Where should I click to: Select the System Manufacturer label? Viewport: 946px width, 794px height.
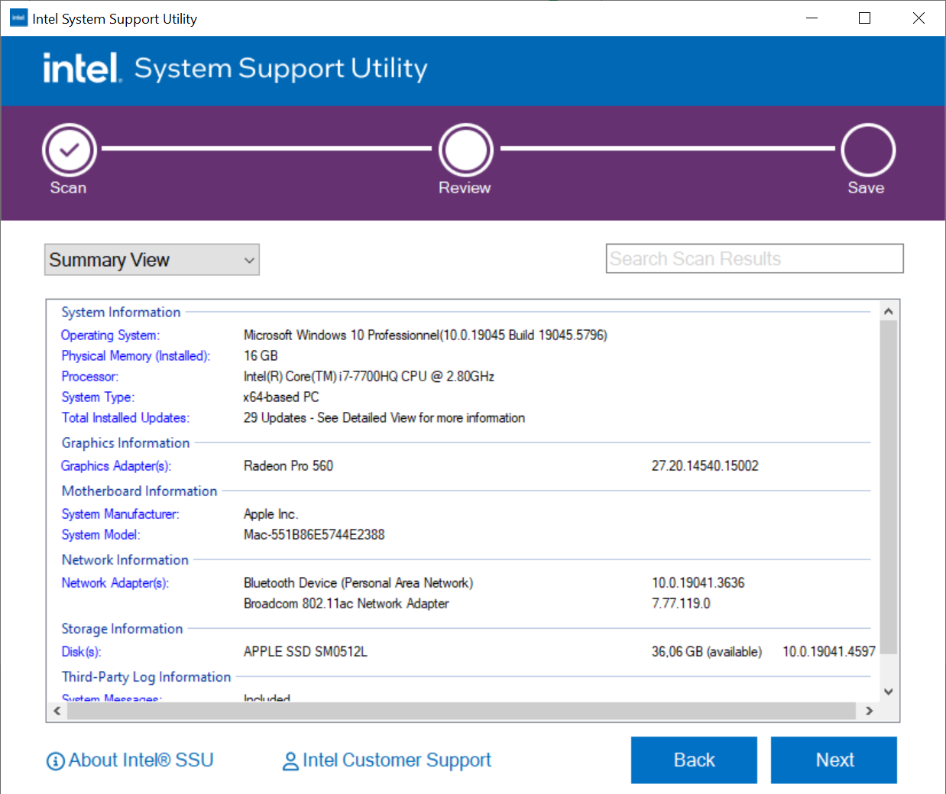pos(120,514)
